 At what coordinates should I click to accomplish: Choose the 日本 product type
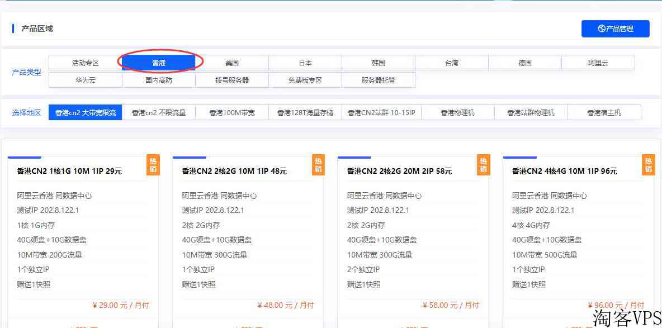click(x=305, y=63)
